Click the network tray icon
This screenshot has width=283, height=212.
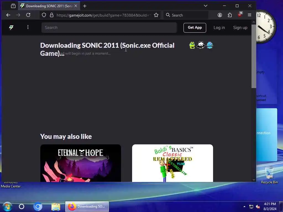point(251,206)
